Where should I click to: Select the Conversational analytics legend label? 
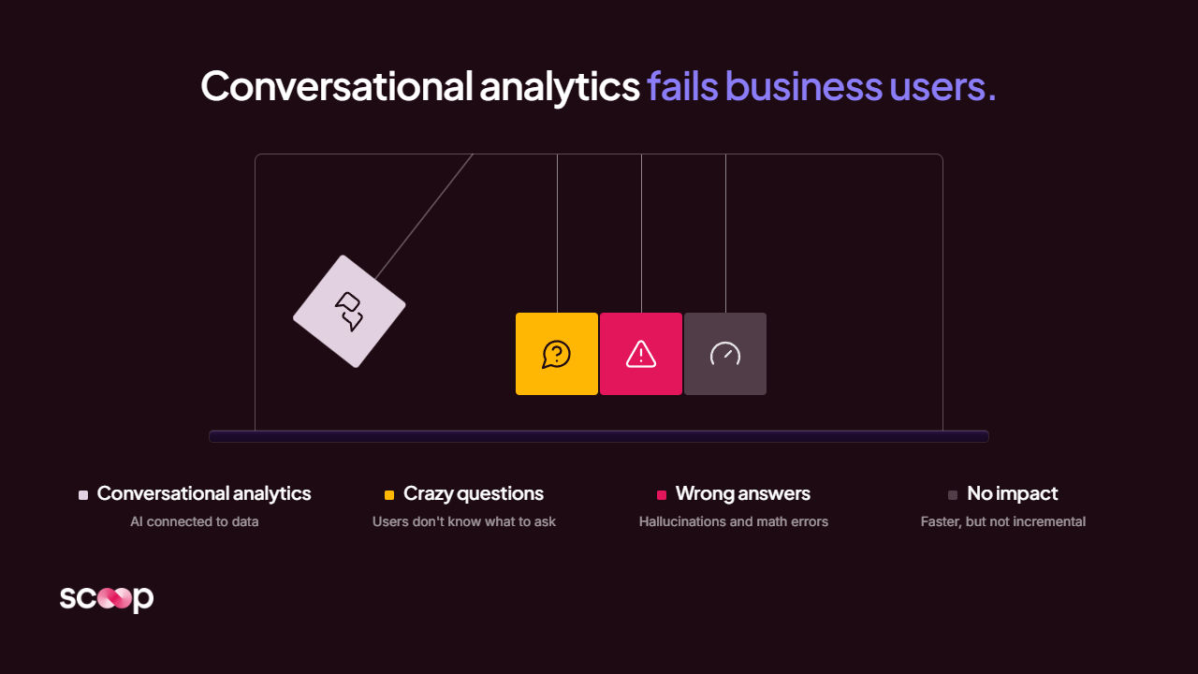coord(204,493)
